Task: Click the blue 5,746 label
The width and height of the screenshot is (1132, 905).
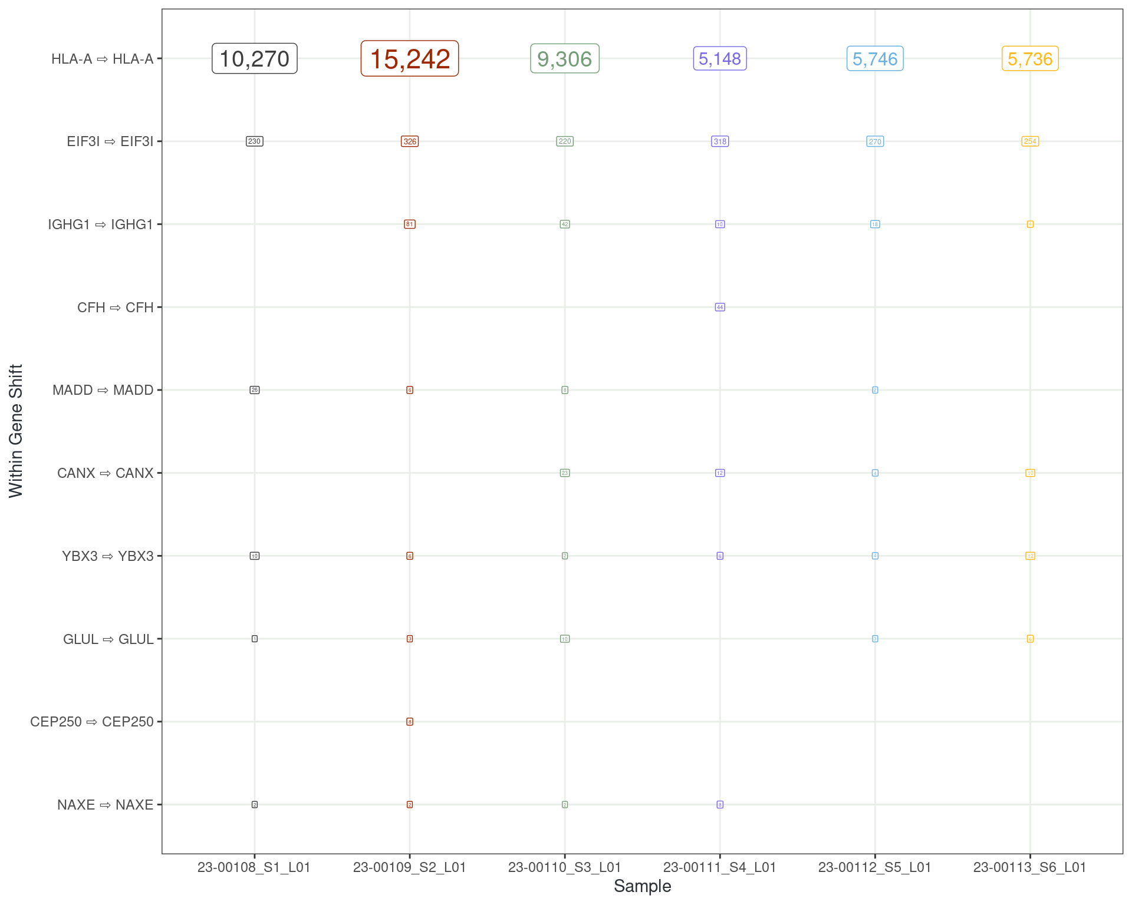Action: (875, 59)
